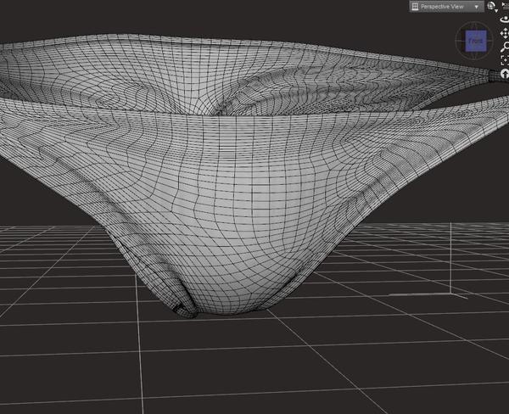This screenshot has width=509, height=414.
Task: Click the top-right viewport options icon
Action: [x=506, y=5]
